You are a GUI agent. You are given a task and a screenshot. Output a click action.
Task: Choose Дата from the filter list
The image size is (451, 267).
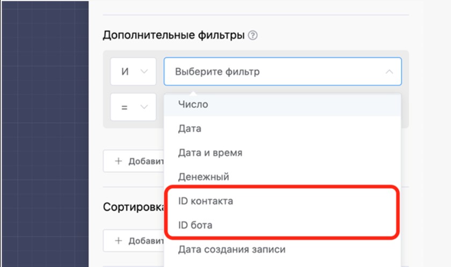pyautogui.click(x=190, y=129)
